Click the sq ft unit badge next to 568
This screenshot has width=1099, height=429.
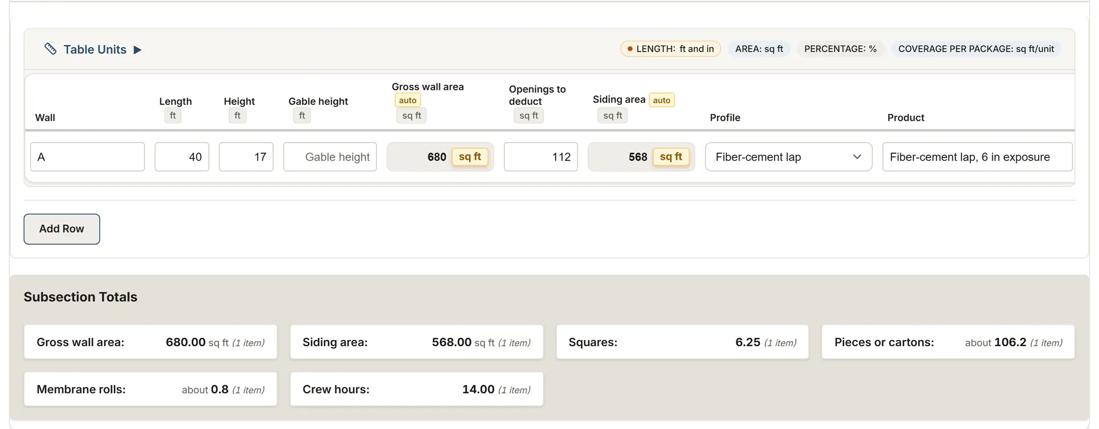tap(671, 157)
